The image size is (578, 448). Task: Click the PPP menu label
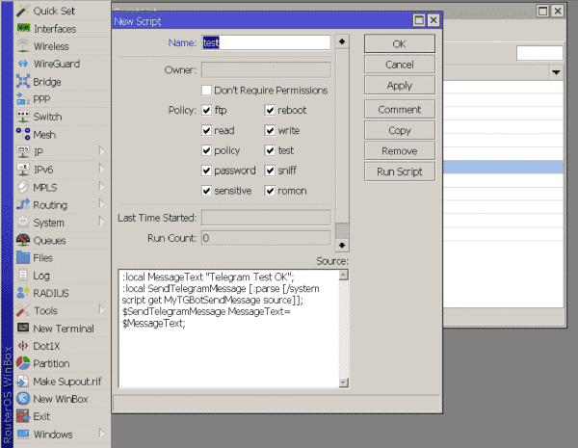pyautogui.click(x=41, y=99)
